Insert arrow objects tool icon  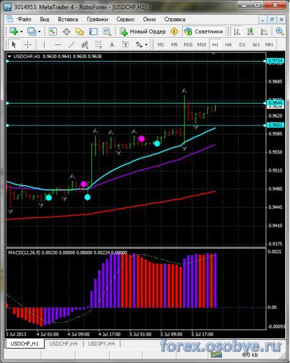(139, 44)
